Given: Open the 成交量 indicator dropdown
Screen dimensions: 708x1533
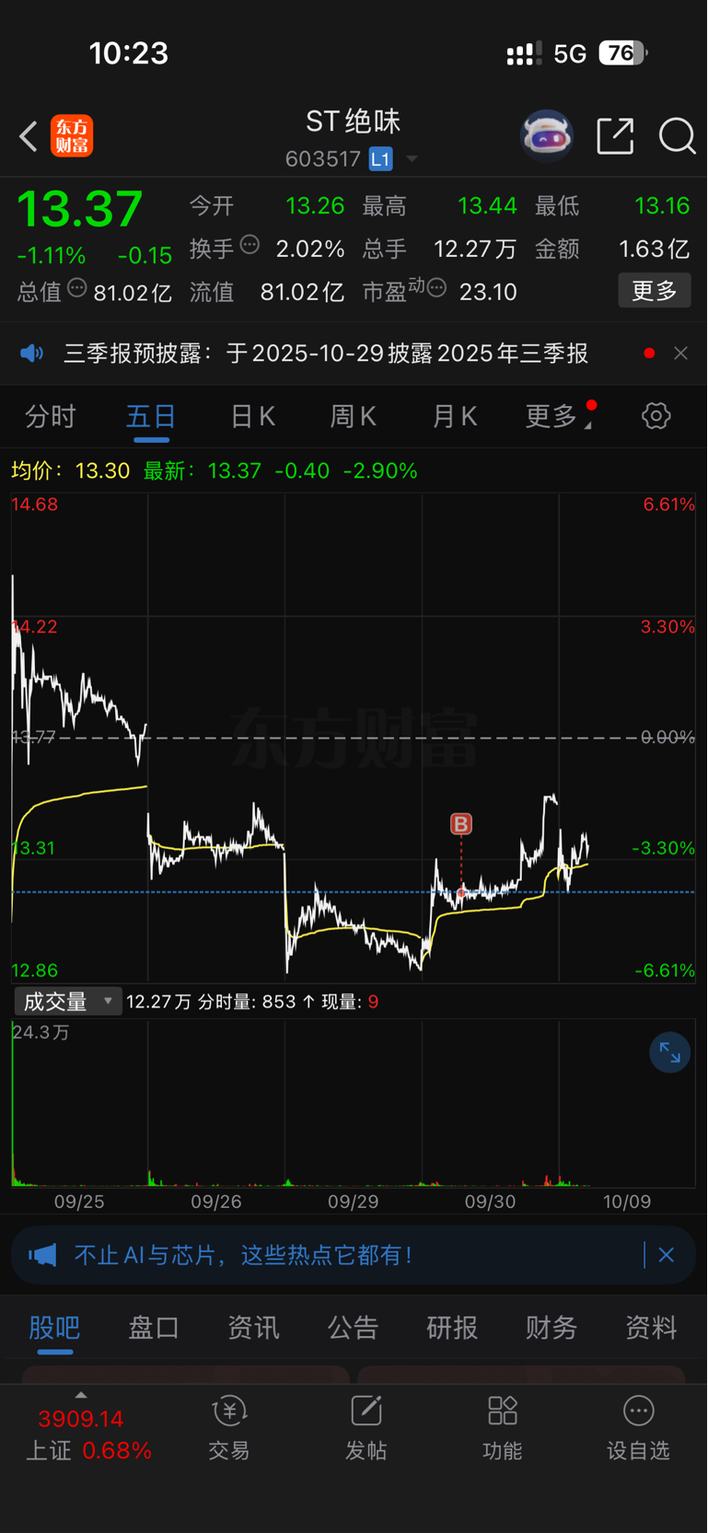Looking at the screenshot, I should click(x=68, y=1002).
